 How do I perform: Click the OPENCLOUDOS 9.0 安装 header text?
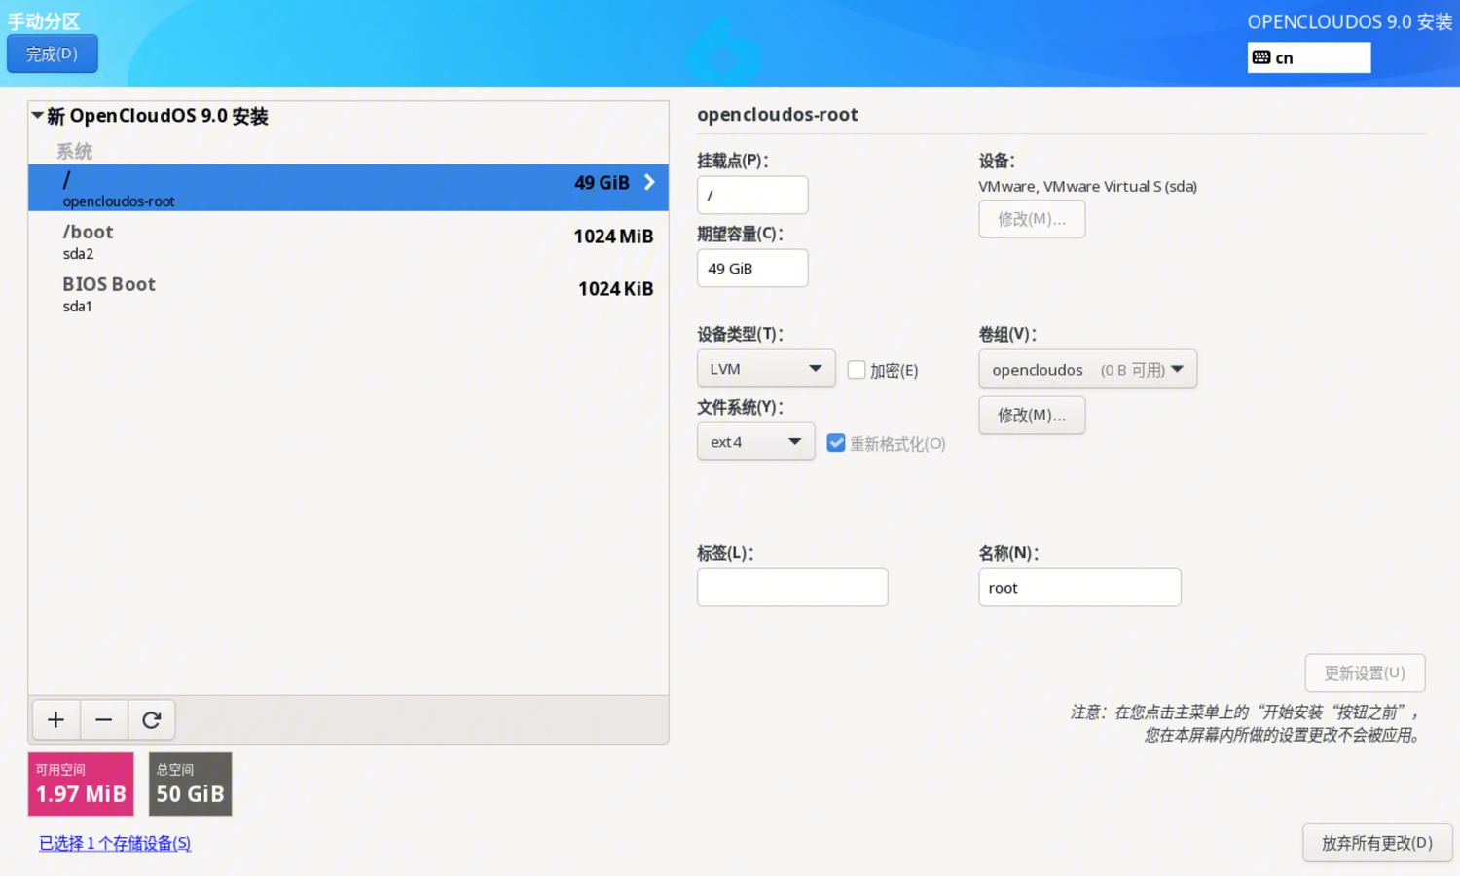click(1350, 21)
